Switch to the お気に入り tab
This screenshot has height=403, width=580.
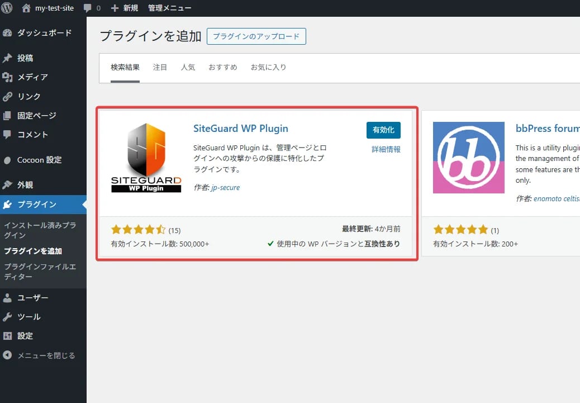coord(269,67)
